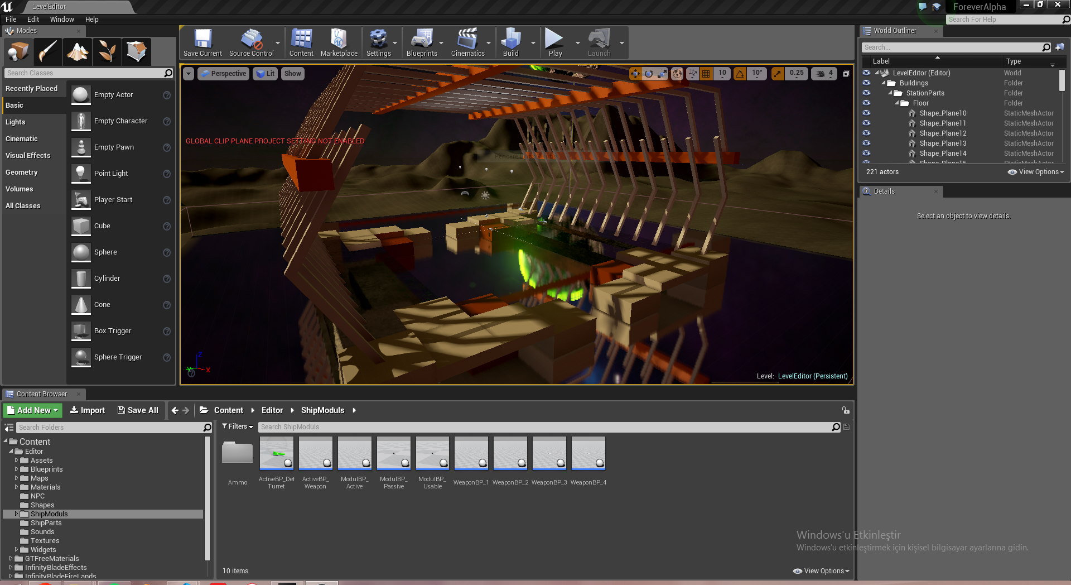
Task: Open Marketplace from toolbar
Action: 339,43
